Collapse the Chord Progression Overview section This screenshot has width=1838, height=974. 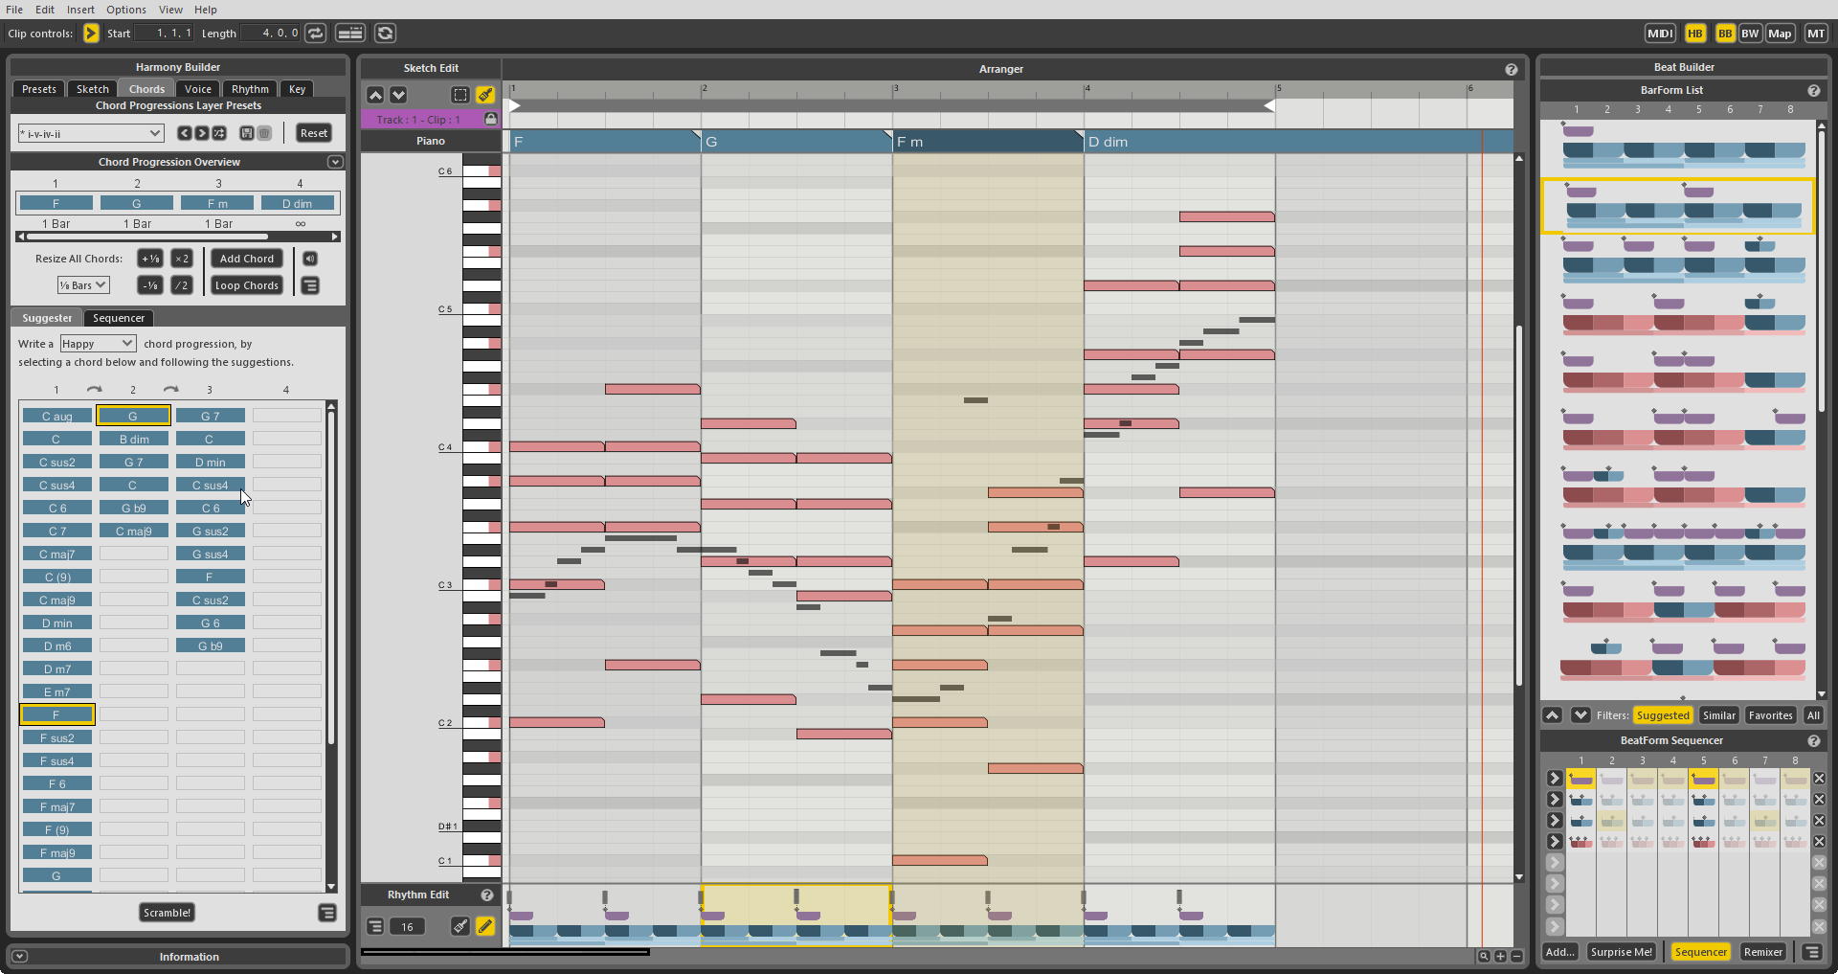(x=335, y=162)
